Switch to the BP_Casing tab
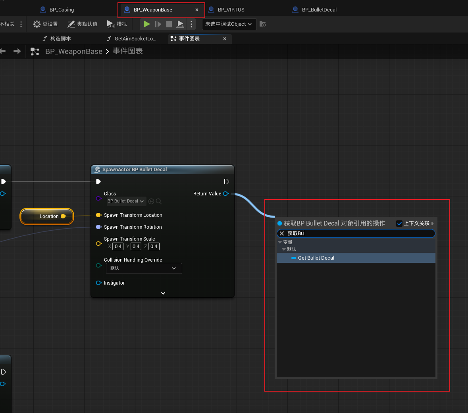Screen dimensions: 468x413 tap(57, 10)
